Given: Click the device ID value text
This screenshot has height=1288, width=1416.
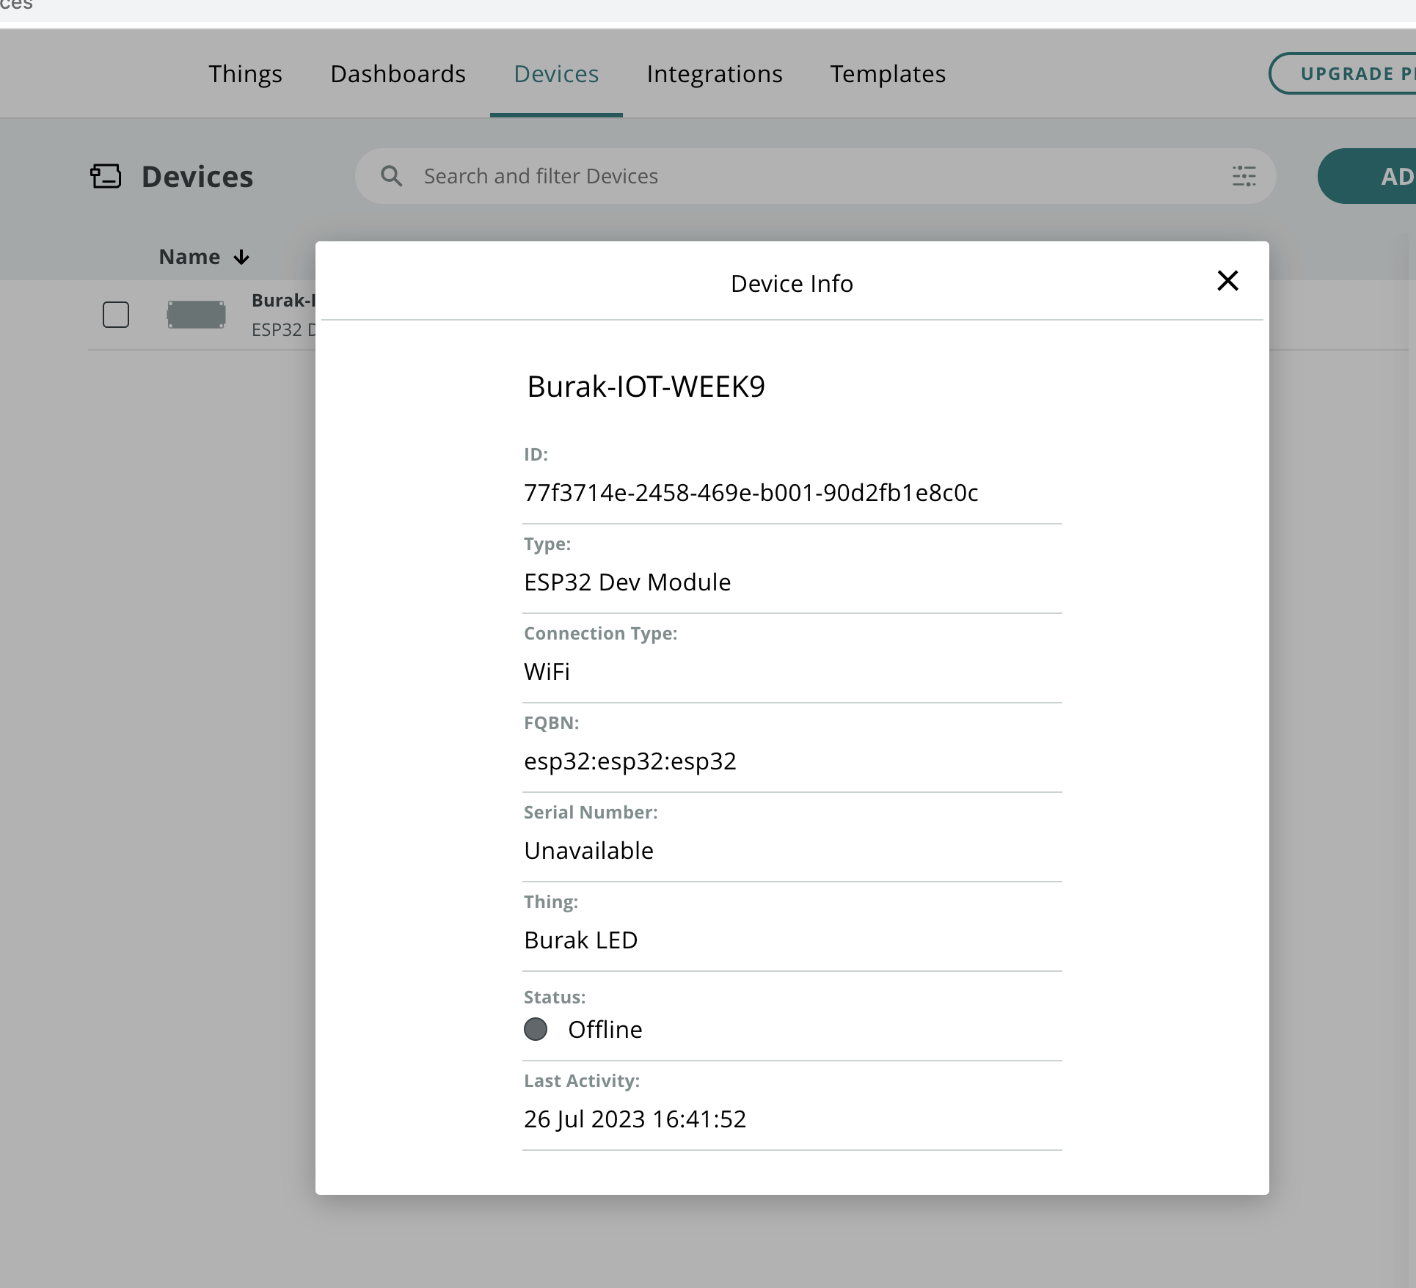Looking at the screenshot, I should click(x=751, y=493).
